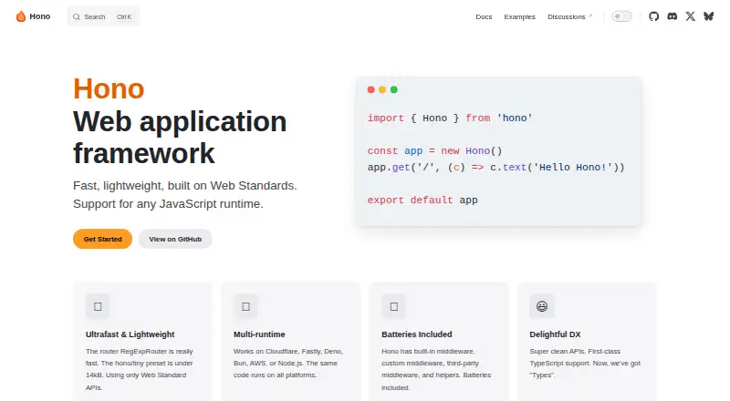Viewport: 730px width, 401px height.
Task: Click the Hono flame logo icon
Action: coord(21,16)
